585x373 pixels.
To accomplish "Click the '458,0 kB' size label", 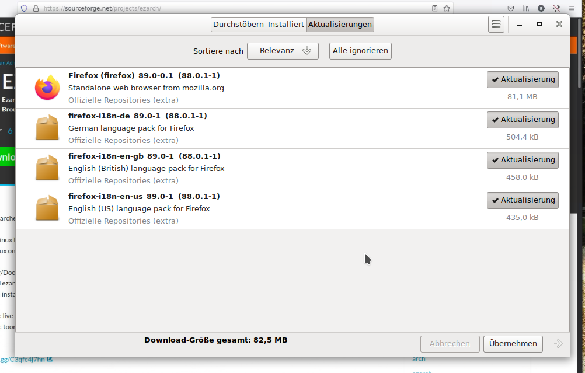I will (523, 177).
